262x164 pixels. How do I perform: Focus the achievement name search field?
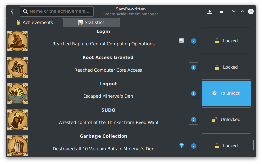(56, 11)
